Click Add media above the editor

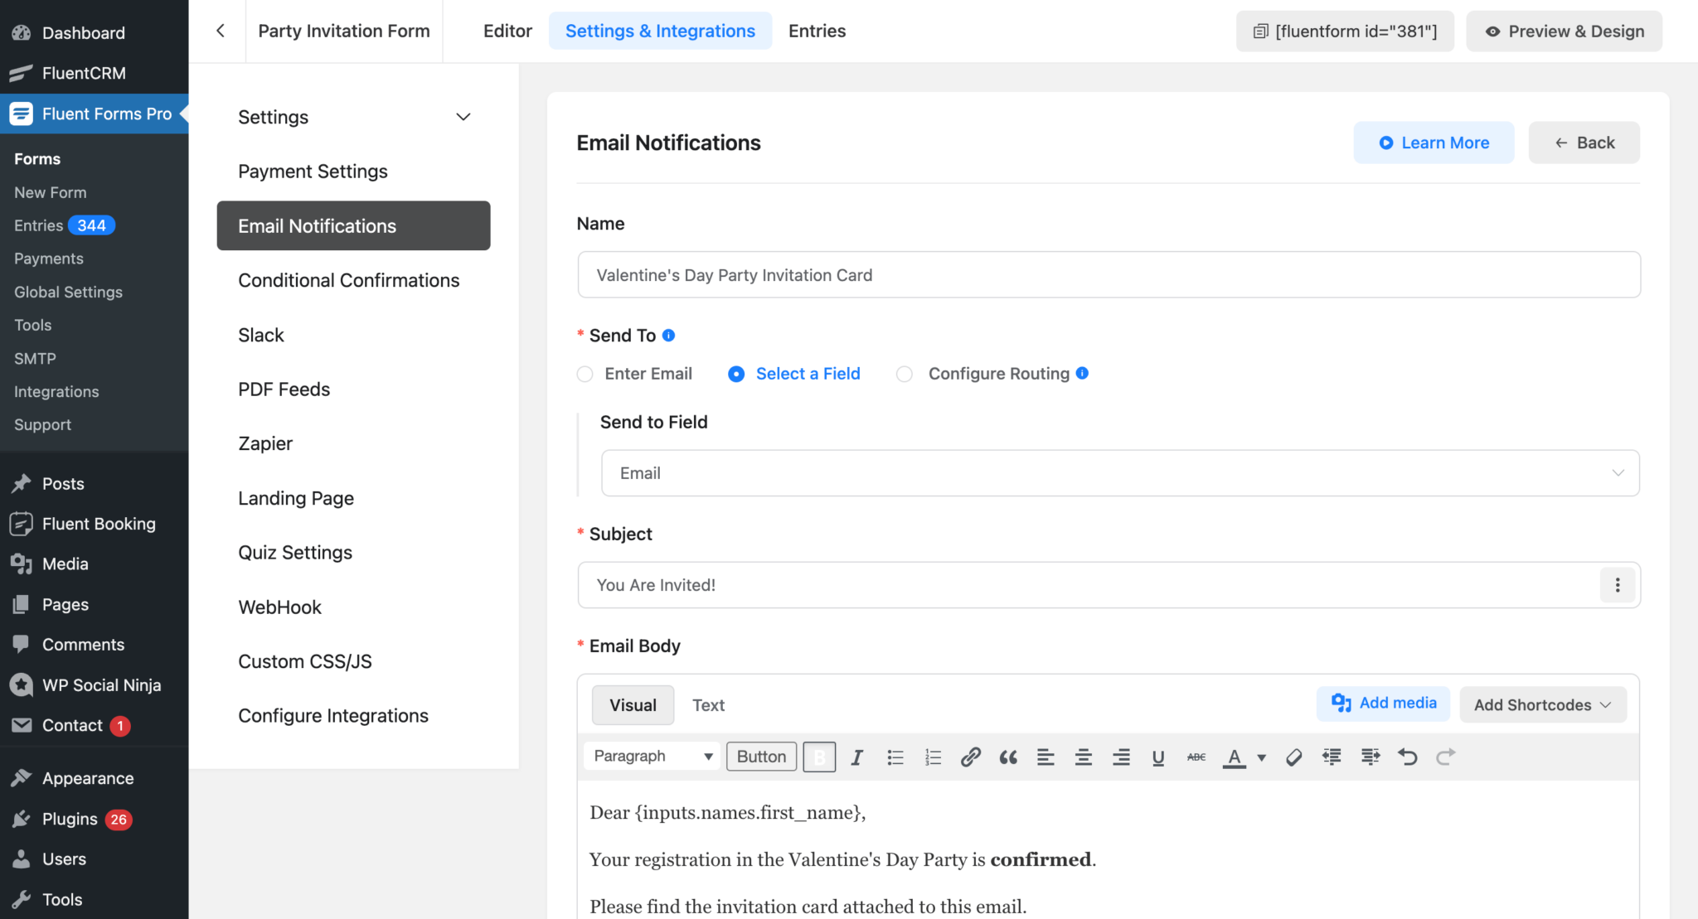tap(1383, 704)
